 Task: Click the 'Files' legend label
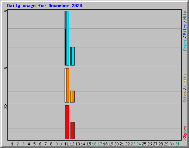click(x=185, y=30)
